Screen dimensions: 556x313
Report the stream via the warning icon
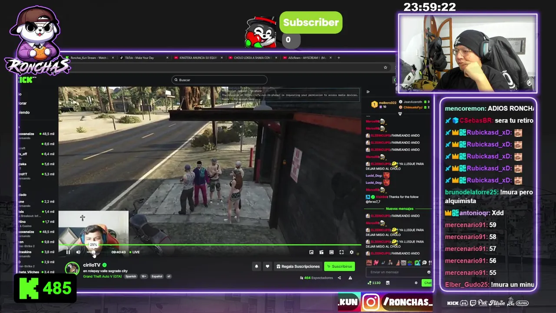coord(350,278)
